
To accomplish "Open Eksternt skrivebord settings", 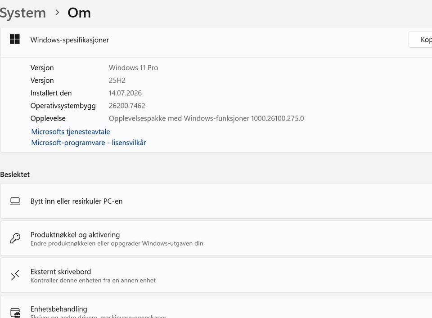I will (x=216, y=275).
